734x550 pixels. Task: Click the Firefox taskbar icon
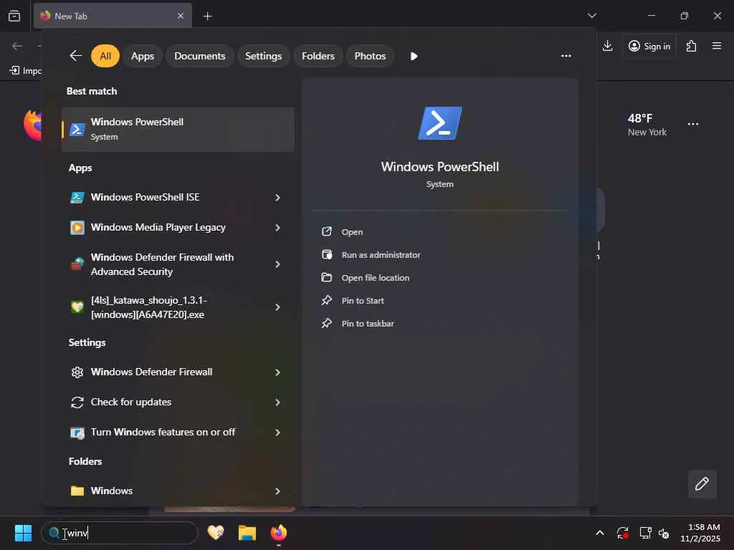point(279,533)
